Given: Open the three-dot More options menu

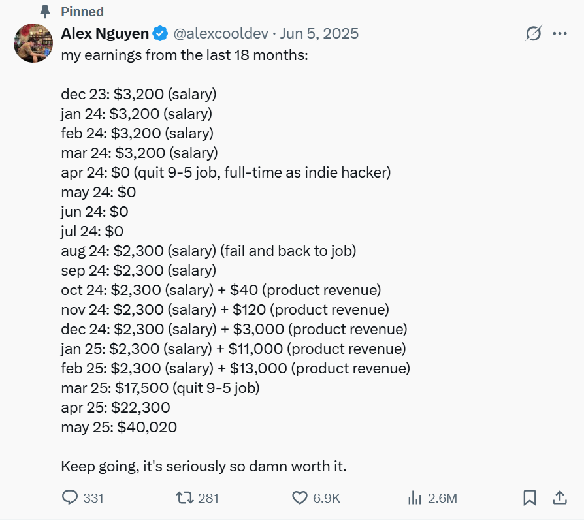Looking at the screenshot, I should click(x=560, y=33).
